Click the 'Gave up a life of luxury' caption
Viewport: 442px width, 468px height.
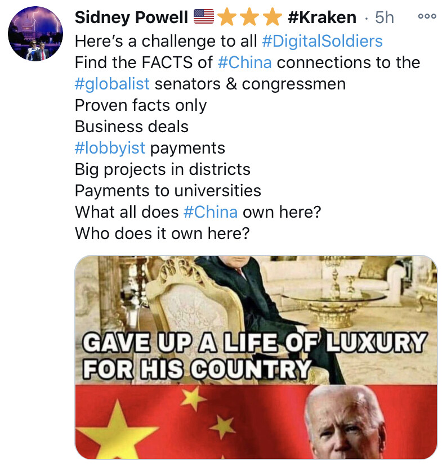coord(255,355)
